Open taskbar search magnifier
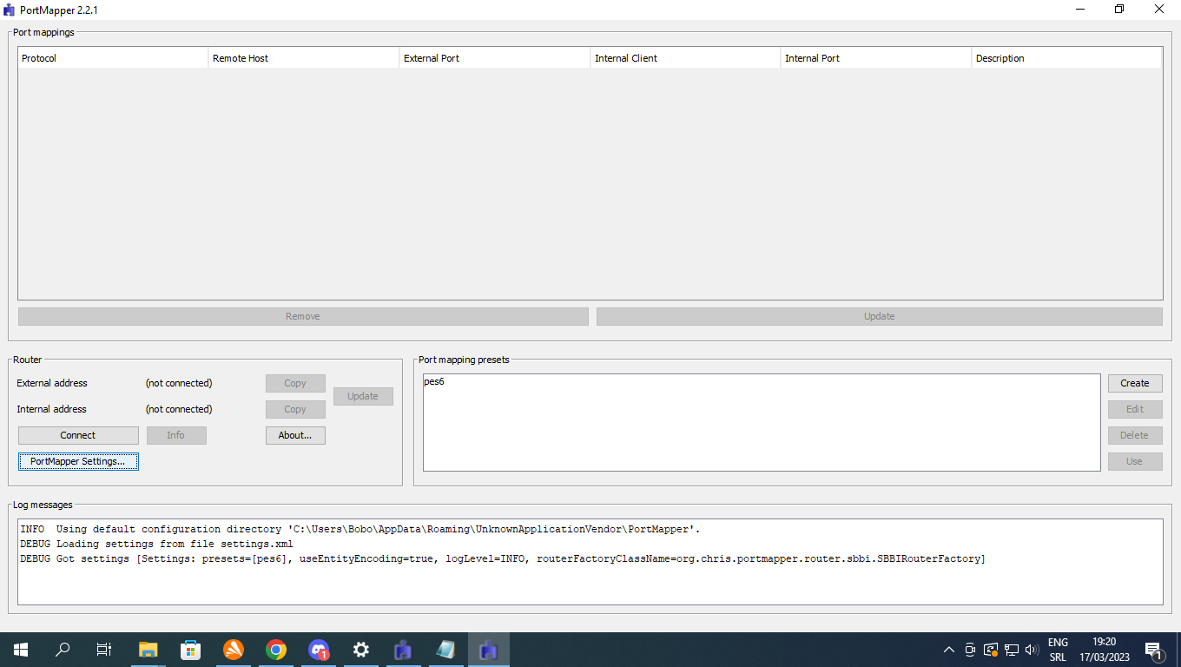The width and height of the screenshot is (1181, 667). tap(63, 650)
